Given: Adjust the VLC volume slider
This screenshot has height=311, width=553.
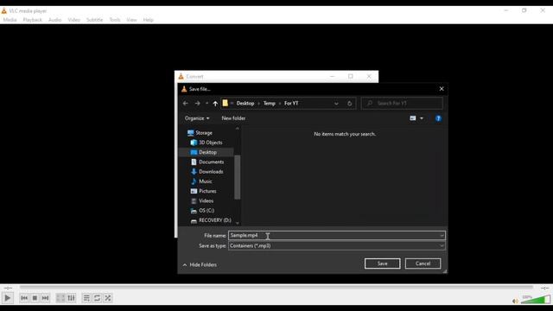Looking at the screenshot, I should click(x=536, y=300).
